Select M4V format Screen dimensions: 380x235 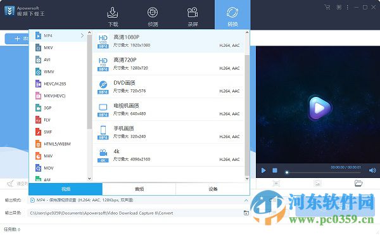58,156
